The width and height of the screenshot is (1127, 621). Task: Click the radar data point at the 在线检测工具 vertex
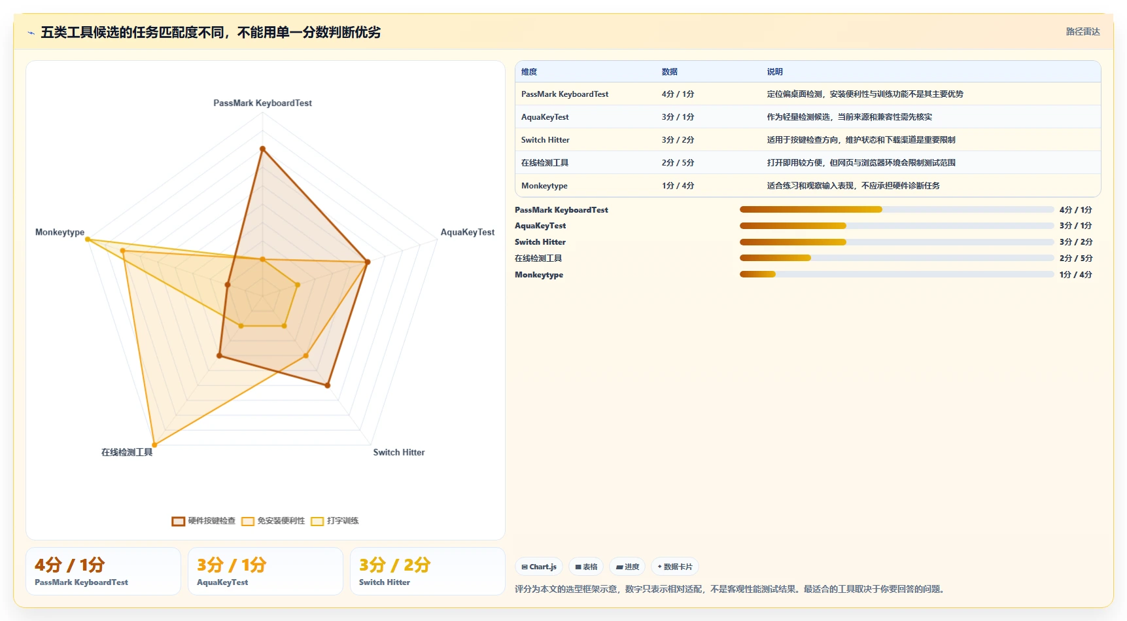pos(154,445)
